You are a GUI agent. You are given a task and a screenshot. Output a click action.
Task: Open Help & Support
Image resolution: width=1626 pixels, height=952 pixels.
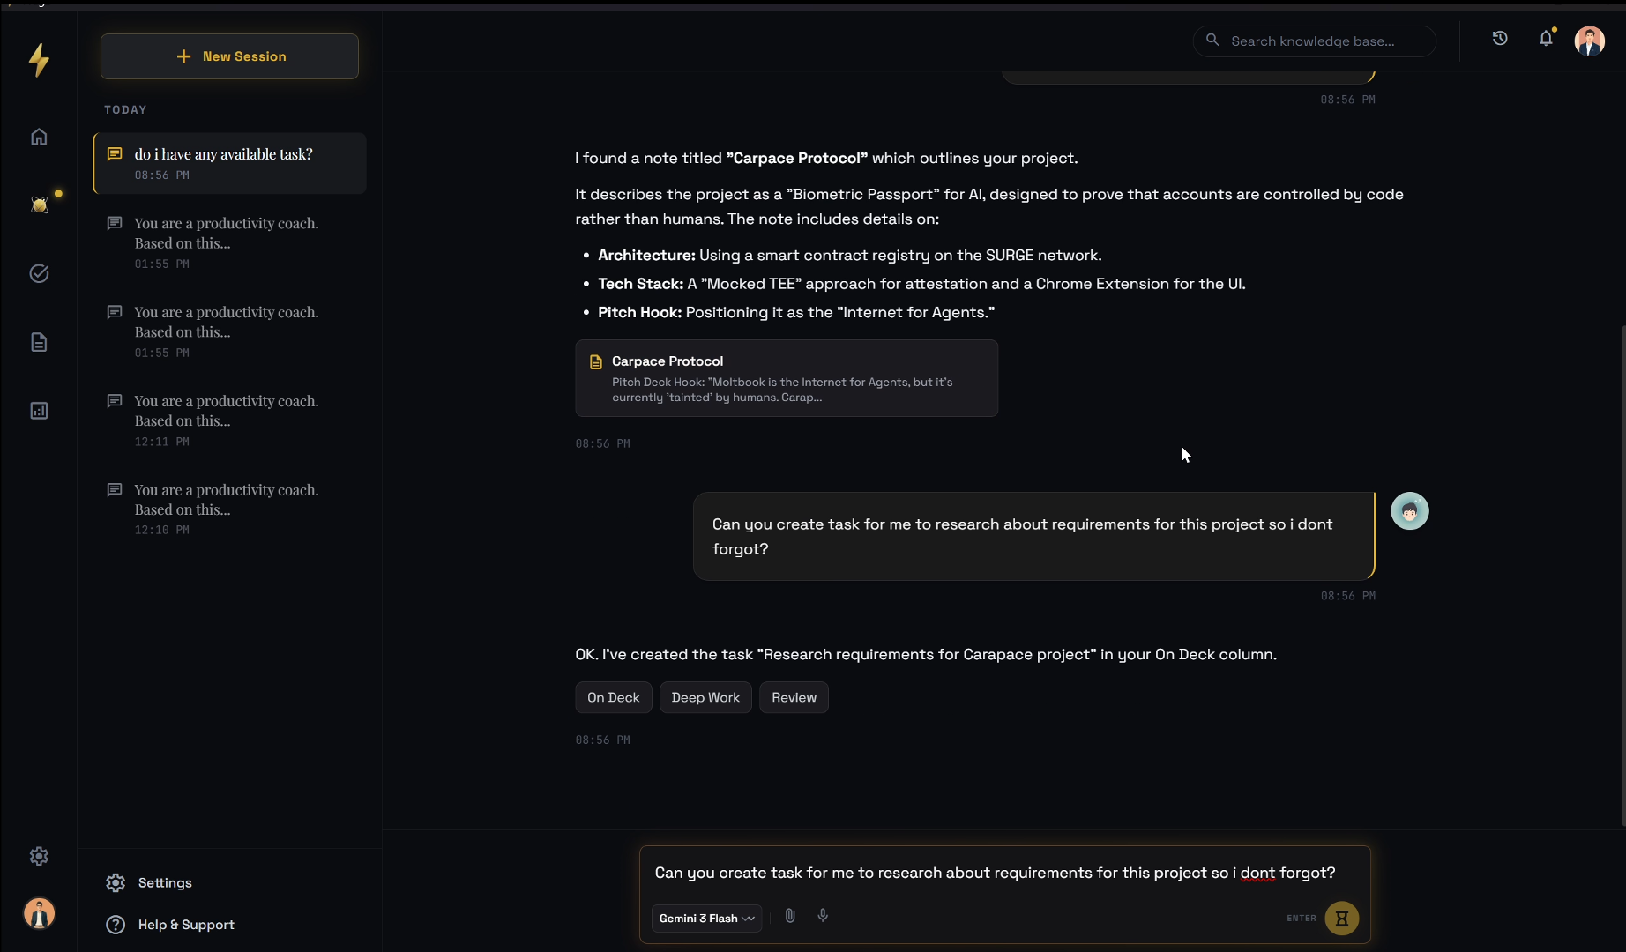(x=186, y=925)
